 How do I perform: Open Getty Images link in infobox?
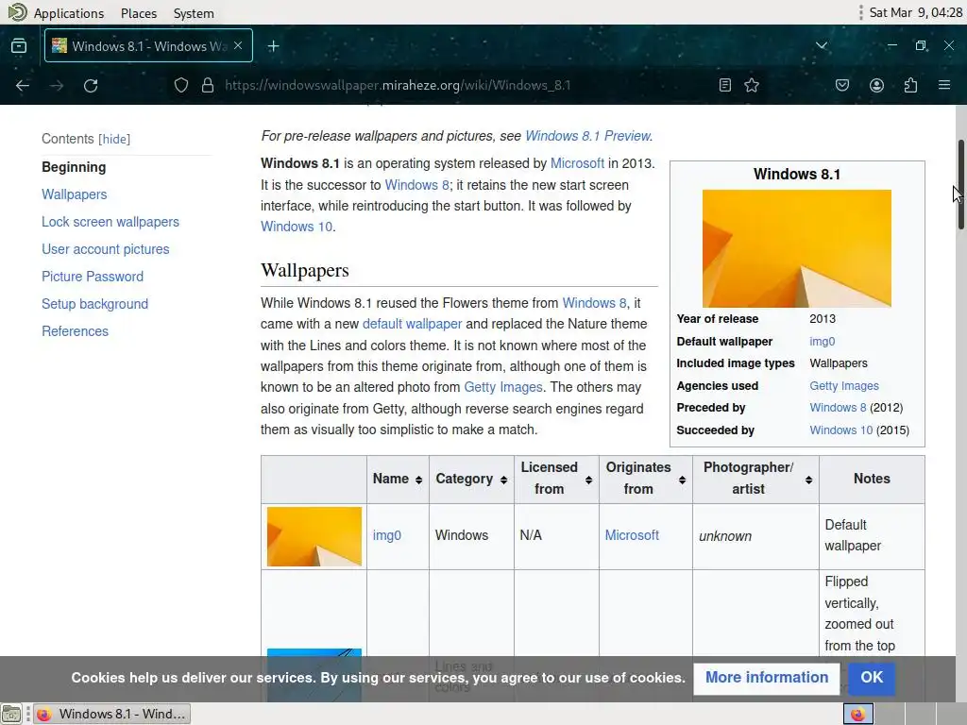(844, 386)
